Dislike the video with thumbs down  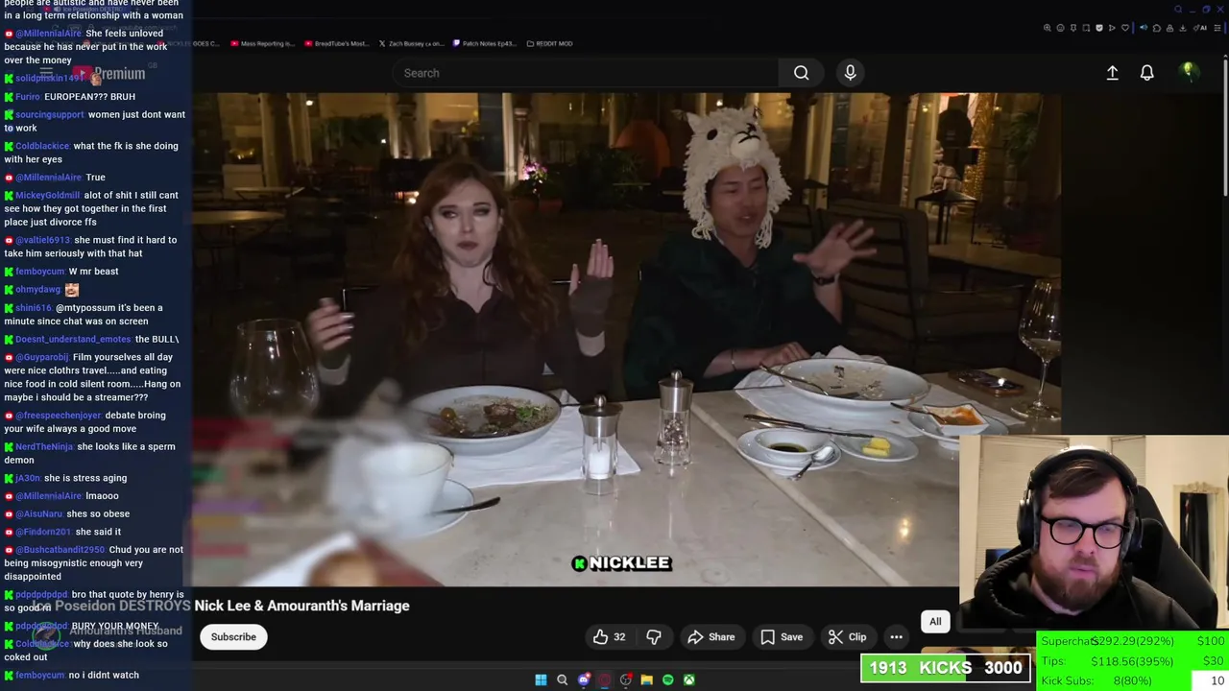pyautogui.click(x=654, y=637)
